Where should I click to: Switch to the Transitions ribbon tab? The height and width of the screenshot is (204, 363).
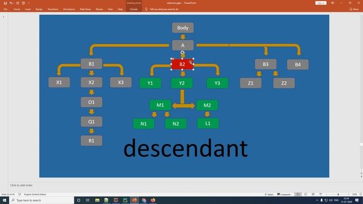click(x=53, y=9)
